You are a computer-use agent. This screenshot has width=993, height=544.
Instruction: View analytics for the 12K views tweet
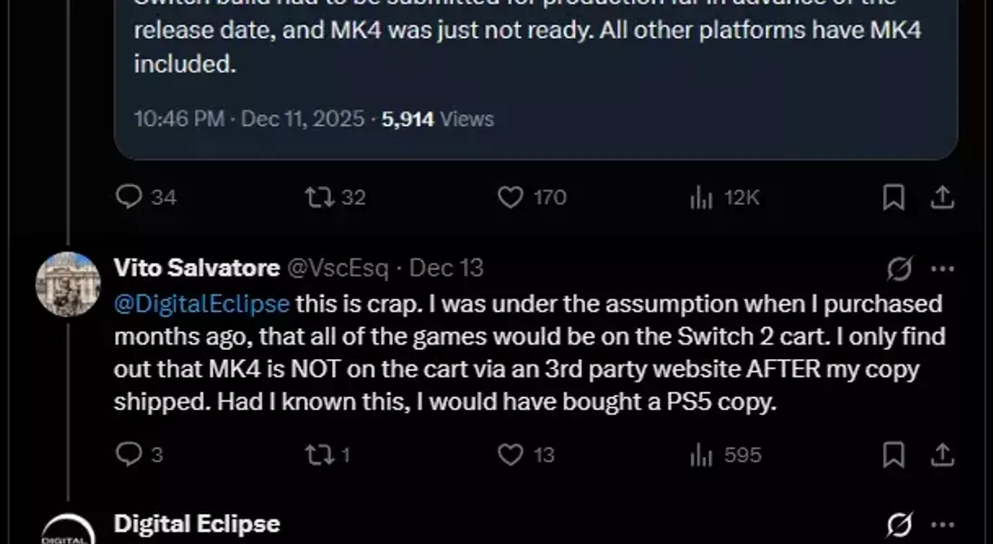(x=701, y=197)
